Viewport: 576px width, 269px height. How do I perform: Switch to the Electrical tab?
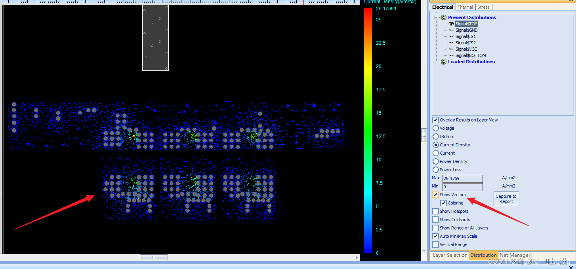[x=442, y=7]
